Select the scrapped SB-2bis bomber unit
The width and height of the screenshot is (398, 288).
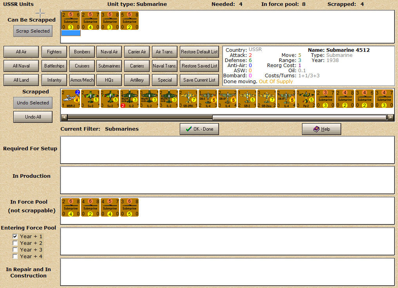[x=266, y=98]
